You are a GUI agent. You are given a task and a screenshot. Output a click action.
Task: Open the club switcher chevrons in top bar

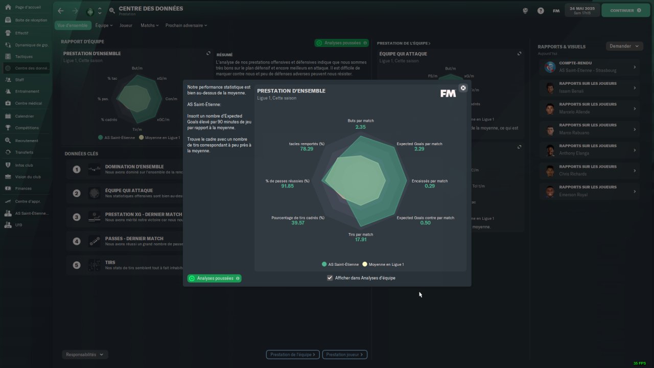click(100, 11)
